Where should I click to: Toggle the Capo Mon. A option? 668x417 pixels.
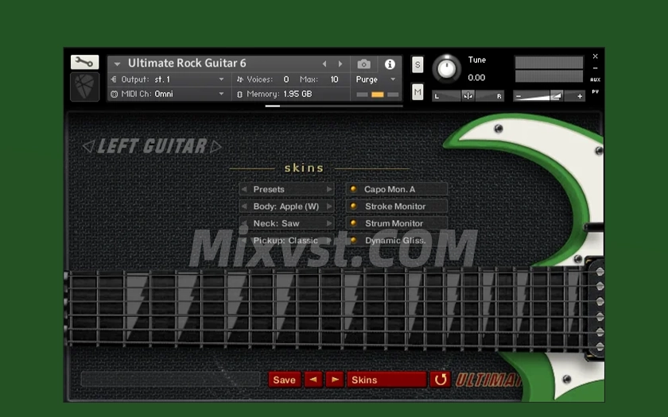pos(397,189)
